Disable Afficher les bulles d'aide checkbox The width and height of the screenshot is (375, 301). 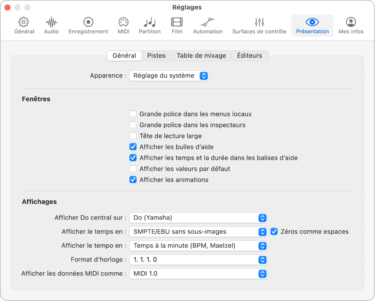[x=133, y=147]
